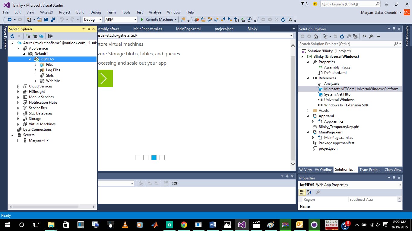412x235 pixels.
Task: Switch to the VA Outline tab
Action: point(323,170)
